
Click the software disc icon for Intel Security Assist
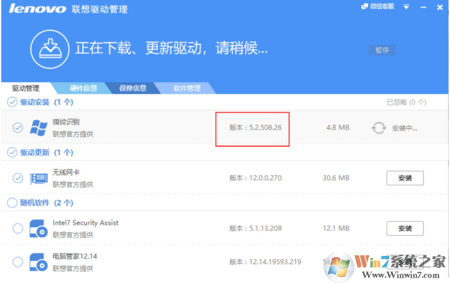[38, 228]
